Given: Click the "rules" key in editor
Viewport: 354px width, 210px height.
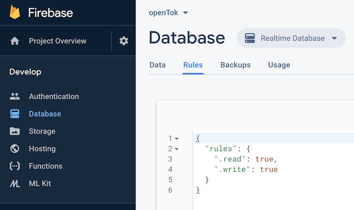Looking at the screenshot, I should pyautogui.click(x=220, y=149).
